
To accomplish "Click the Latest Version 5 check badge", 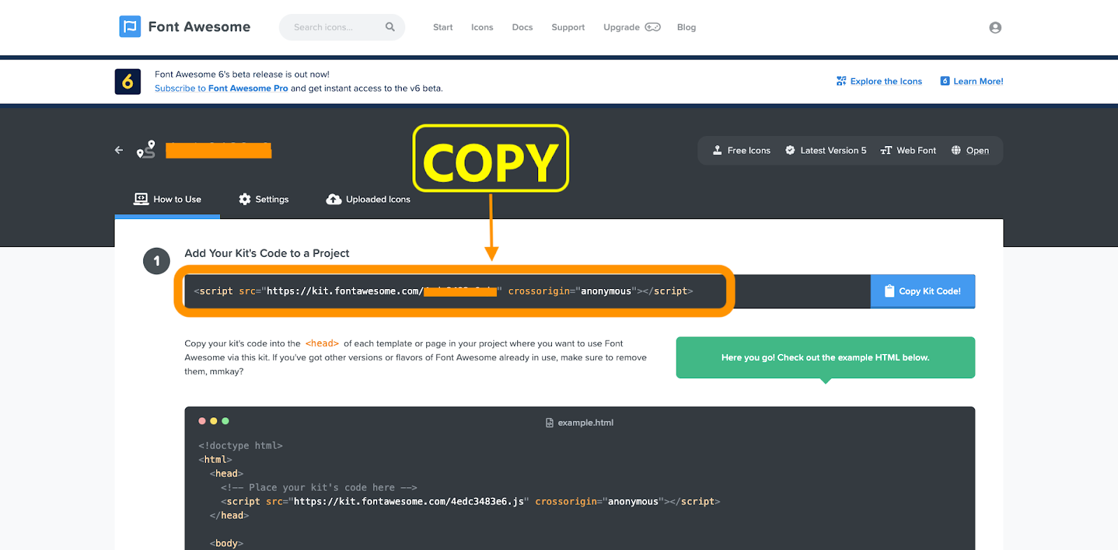I will pos(790,150).
